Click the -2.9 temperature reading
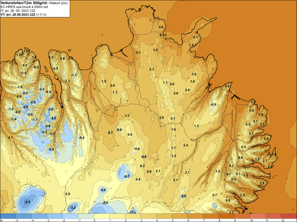 (x=47, y=126)
